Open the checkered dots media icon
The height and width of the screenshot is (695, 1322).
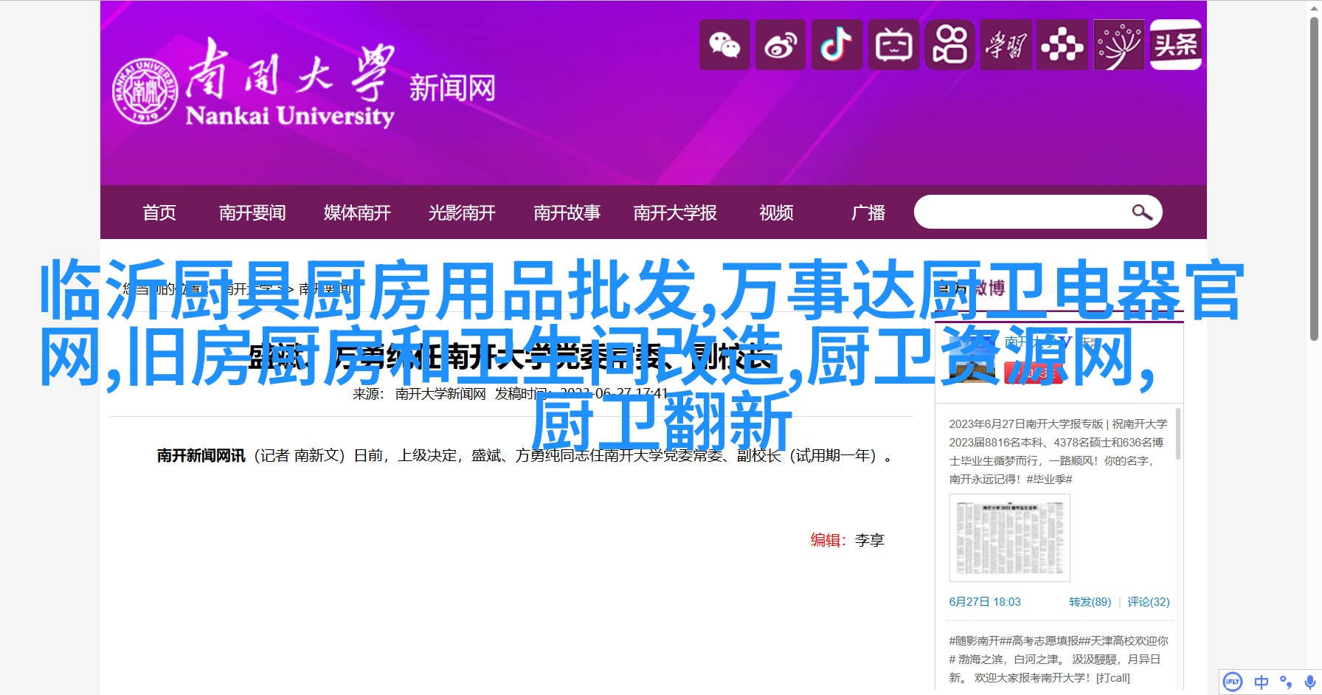tap(1062, 45)
